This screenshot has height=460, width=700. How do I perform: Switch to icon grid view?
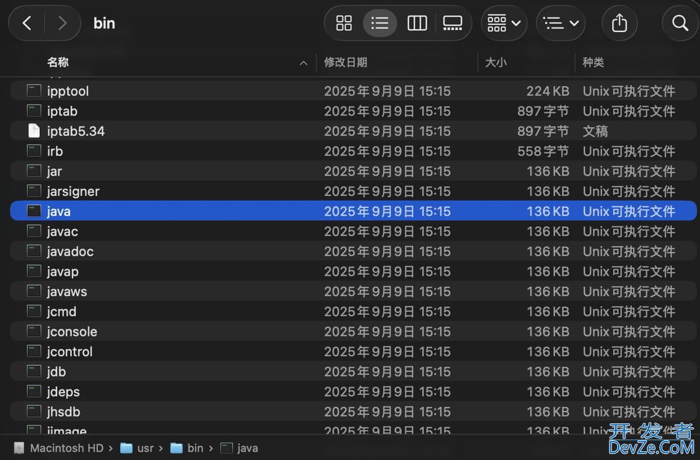[344, 23]
